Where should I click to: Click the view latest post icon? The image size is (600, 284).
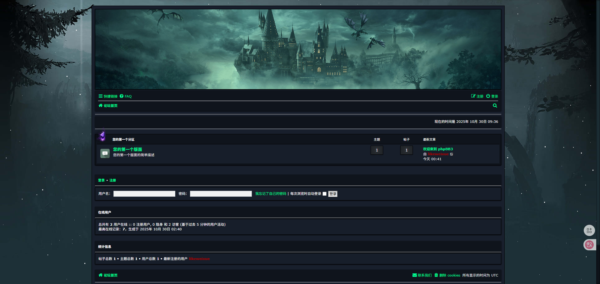[451, 154]
